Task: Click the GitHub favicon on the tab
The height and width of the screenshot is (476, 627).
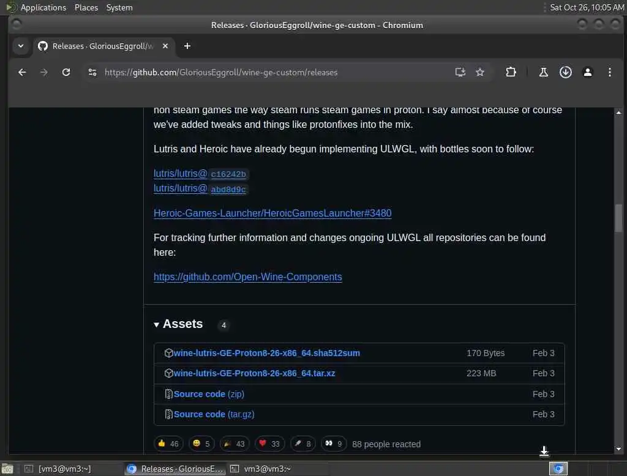Action: pyautogui.click(x=43, y=46)
